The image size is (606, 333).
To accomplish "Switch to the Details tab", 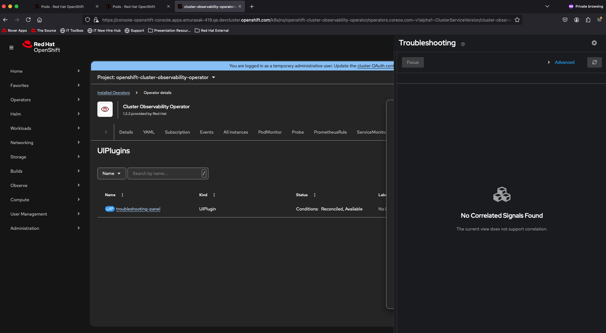I will point(126,132).
